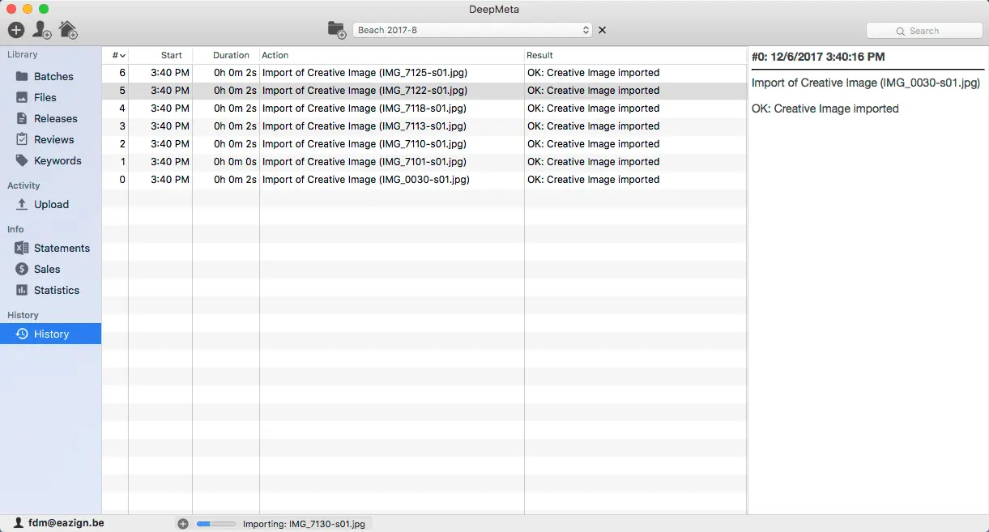The image size is (989, 532).
Task: Click the user icon in the status bar
Action: coord(18,523)
